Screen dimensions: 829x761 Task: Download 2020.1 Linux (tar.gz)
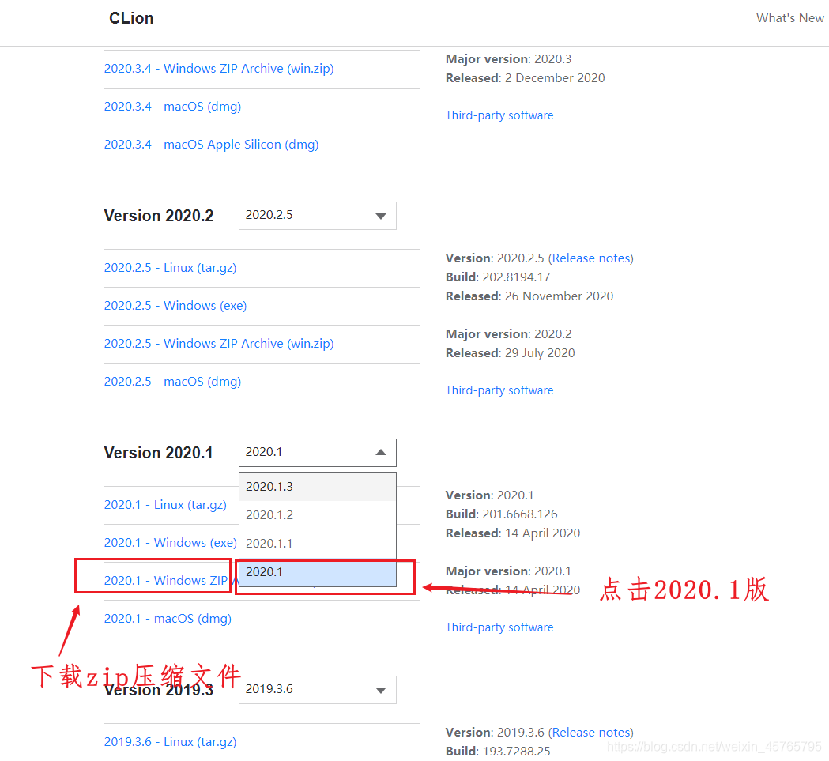165,505
